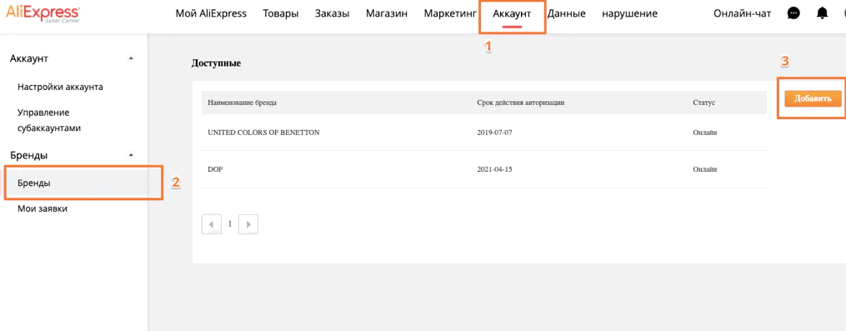Open Мои заявки in sidebar
The image size is (846, 331).
click(43, 208)
